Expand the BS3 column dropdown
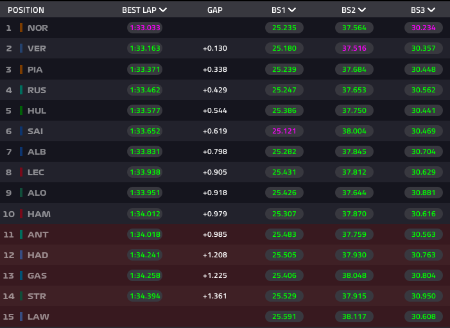Screen dimensions: 450x328 coord(431,10)
